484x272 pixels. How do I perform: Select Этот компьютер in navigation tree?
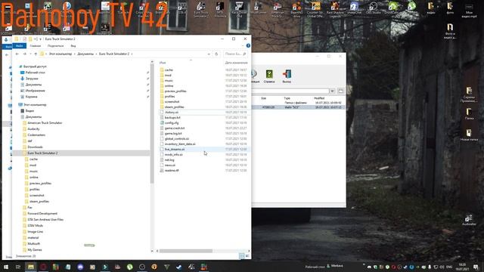(x=35, y=104)
